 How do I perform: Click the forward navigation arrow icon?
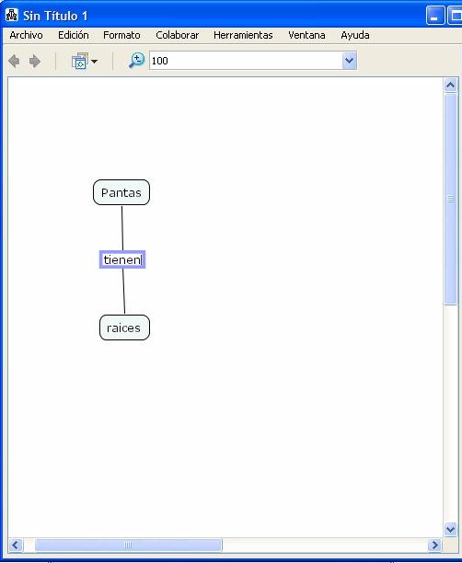(35, 61)
